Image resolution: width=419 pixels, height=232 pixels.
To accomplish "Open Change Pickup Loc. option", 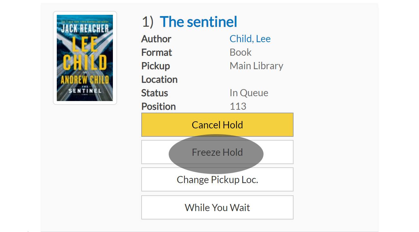I will coord(217,180).
